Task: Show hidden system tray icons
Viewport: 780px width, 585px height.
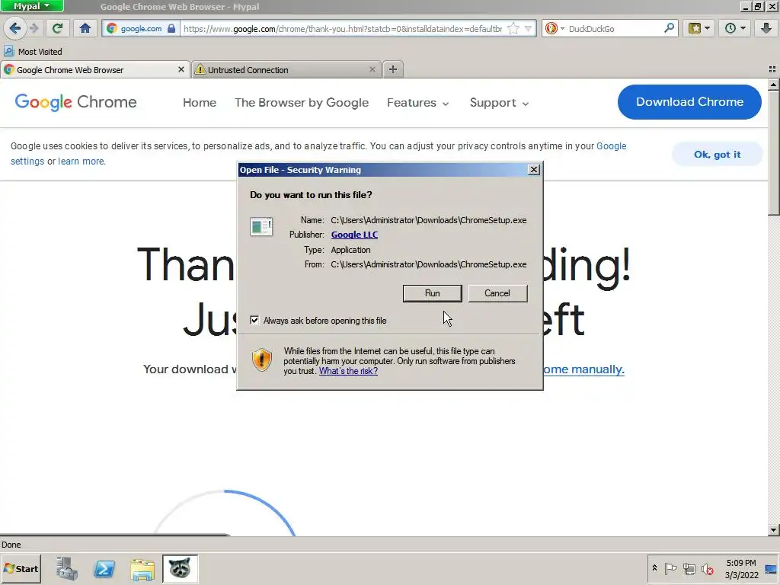Action: tap(654, 567)
